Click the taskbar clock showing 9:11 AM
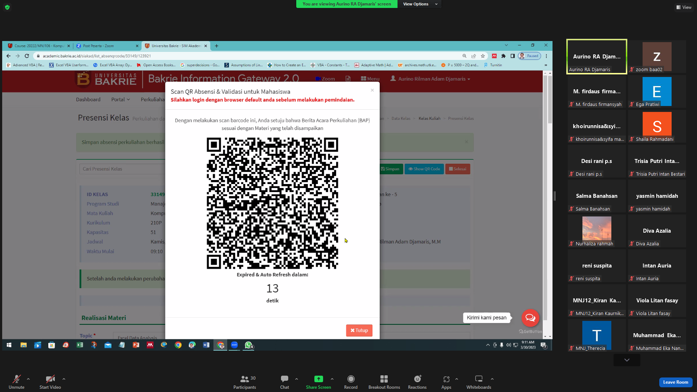Image resolution: width=697 pixels, height=392 pixels. 528,345
